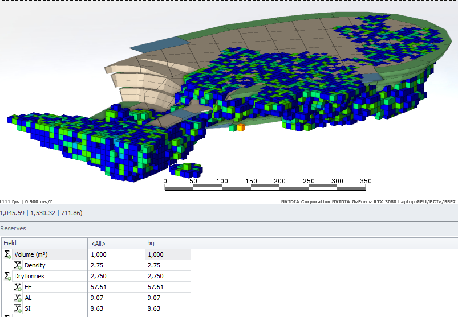The image size is (458, 317).
Task: Click AL 9.07 in <All> column
Action: pos(116,298)
